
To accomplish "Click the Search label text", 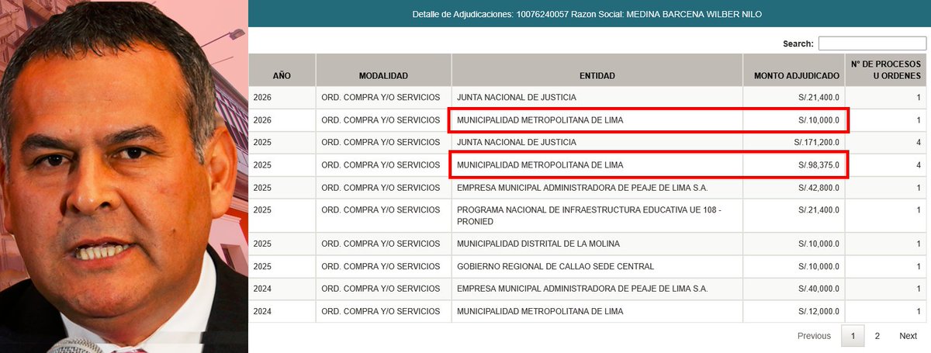I will pyautogui.click(x=798, y=43).
